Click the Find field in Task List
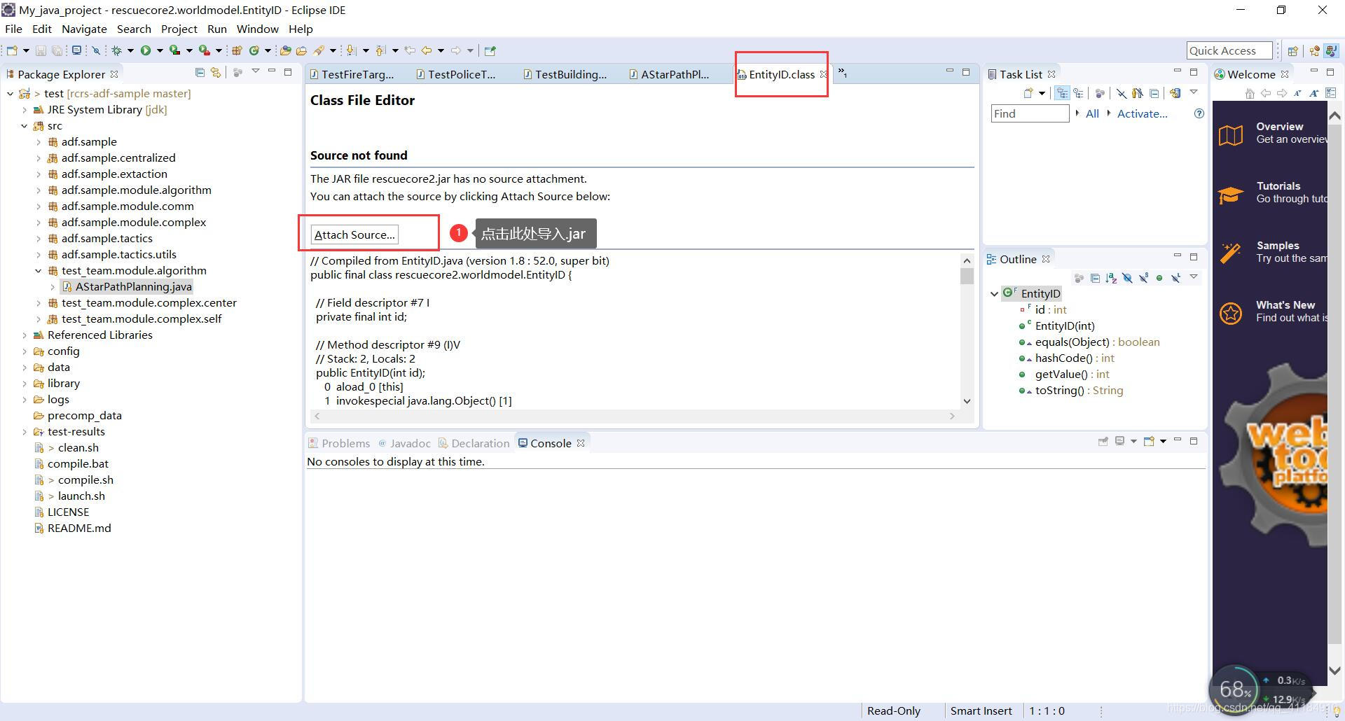The height and width of the screenshot is (721, 1345). click(x=1030, y=113)
